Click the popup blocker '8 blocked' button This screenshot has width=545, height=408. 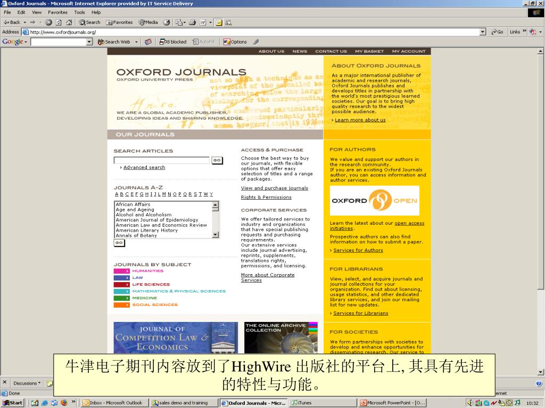pos(173,41)
